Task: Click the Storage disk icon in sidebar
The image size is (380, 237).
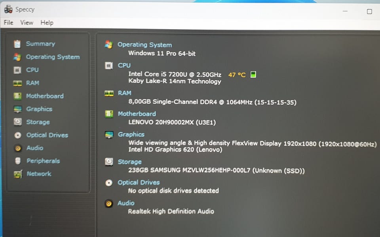Action: pyautogui.click(x=18, y=122)
